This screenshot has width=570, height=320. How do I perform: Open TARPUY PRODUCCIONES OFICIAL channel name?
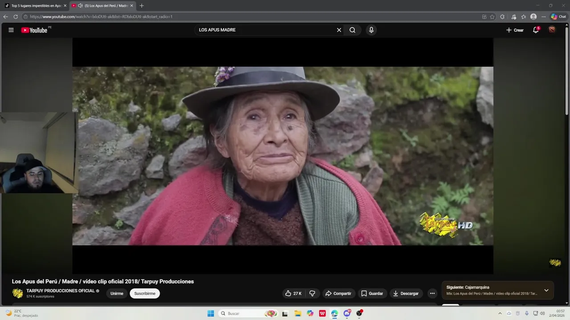[x=61, y=291]
